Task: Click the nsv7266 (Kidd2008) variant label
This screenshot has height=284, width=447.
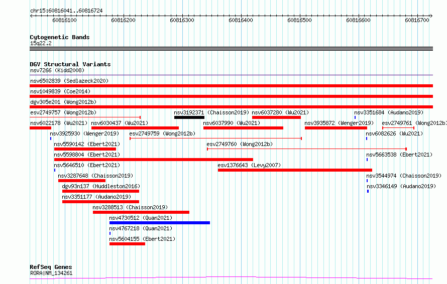Action: 57,70
